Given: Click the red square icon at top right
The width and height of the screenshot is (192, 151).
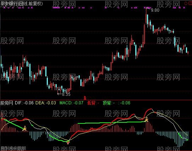Looking at the screenshot, I should coord(190,3).
